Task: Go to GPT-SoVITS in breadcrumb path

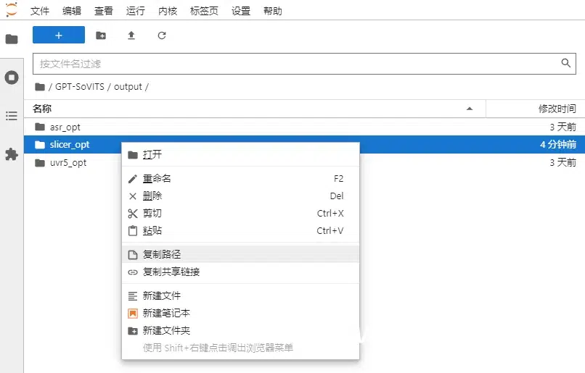Action: click(x=79, y=87)
